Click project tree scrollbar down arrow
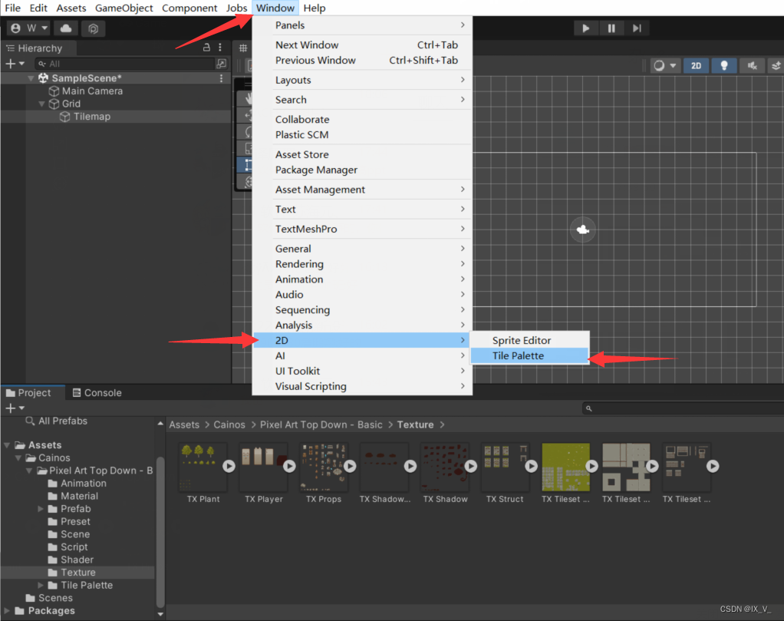Screen dimensions: 784x621 point(160,614)
